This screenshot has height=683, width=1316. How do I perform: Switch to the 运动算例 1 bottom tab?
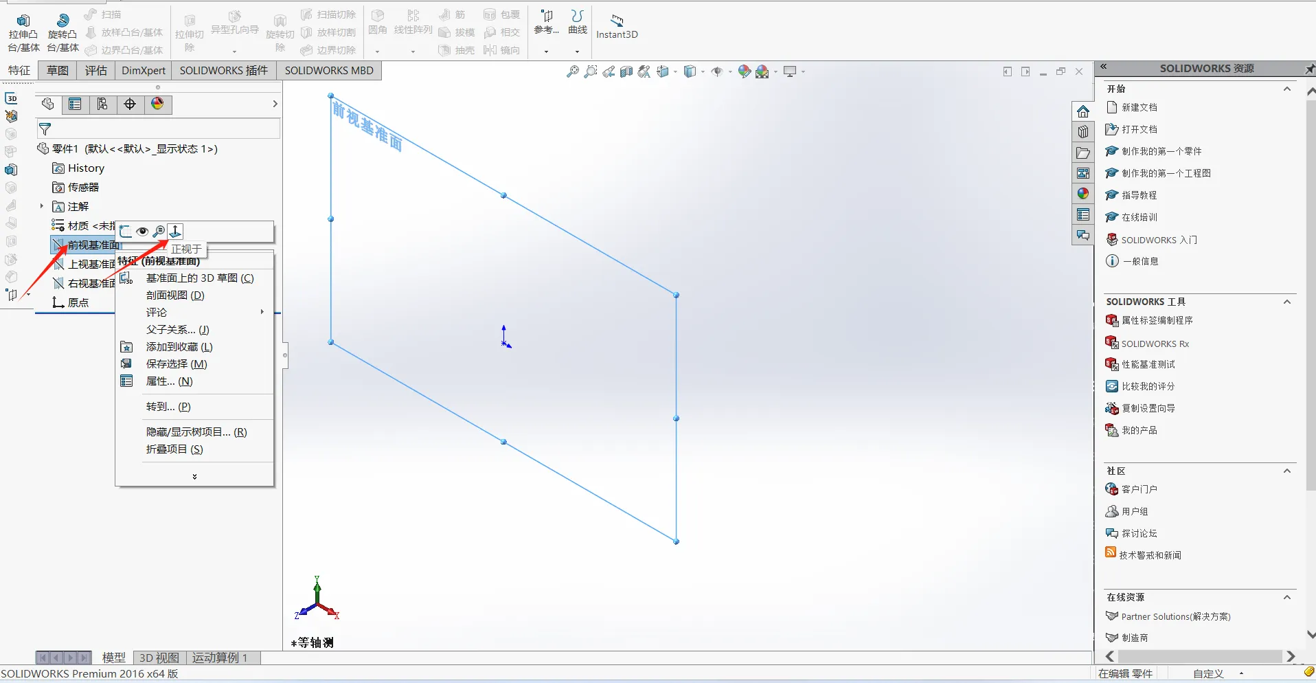220,658
